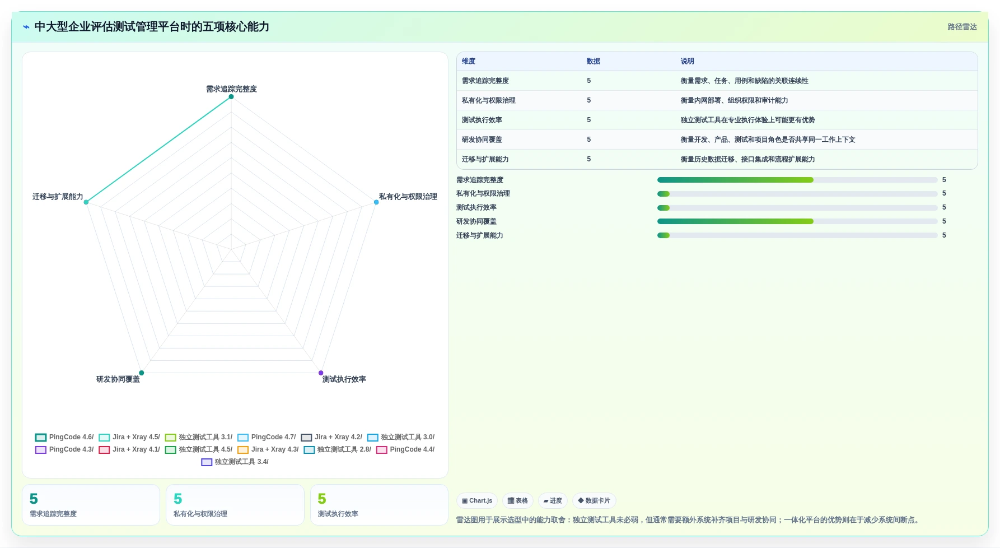Hide the 独立测试工具 2.8/ dataset

337,449
